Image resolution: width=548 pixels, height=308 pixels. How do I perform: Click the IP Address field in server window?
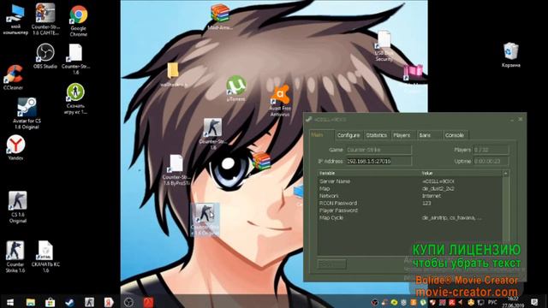pos(378,161)
